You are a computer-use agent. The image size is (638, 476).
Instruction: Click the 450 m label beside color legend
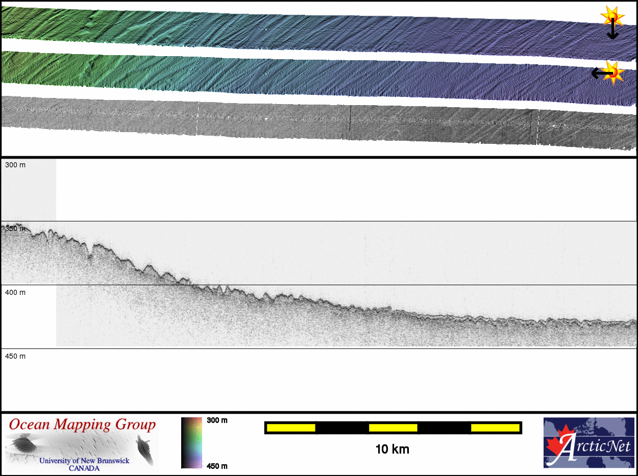click(x=217, y=466)
